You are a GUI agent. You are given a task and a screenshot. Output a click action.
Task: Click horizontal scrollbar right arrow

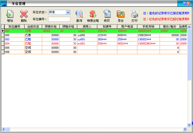tap(185, 129)
